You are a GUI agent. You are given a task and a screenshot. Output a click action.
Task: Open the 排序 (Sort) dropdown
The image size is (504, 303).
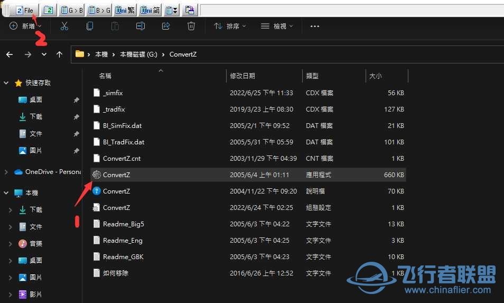pos(230,26)
